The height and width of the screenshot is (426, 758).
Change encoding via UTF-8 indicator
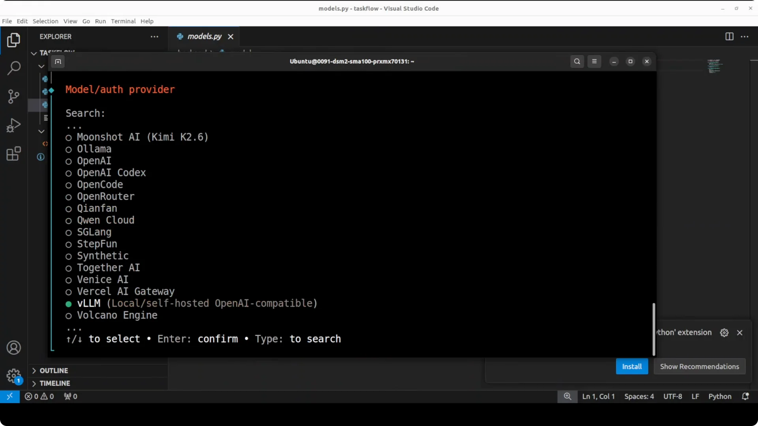672,396
